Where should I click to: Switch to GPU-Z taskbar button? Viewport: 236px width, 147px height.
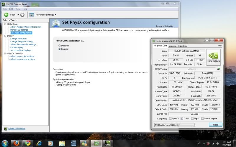pyautogui.click(x=96, y=143)
